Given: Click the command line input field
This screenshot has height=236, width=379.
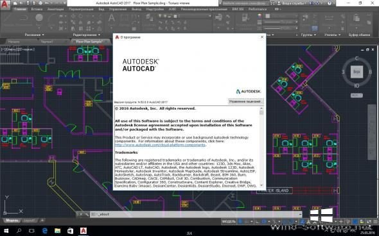Looking at the screenshot, I should pos(195,214).
